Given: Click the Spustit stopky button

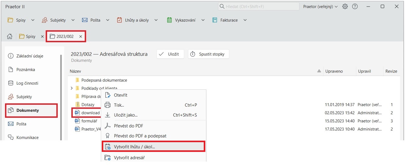Looking at the screenshot, I should (x=208, y=54).
